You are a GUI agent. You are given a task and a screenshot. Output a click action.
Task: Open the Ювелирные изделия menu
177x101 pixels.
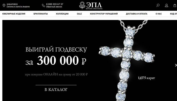tap(14, 14)
